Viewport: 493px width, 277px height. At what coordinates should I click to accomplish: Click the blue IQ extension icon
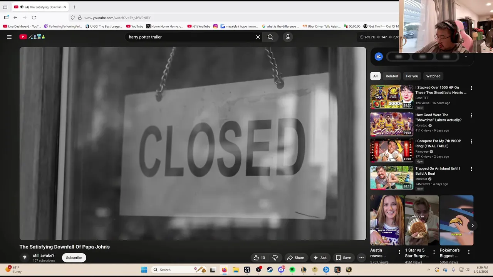coord(379,57)
